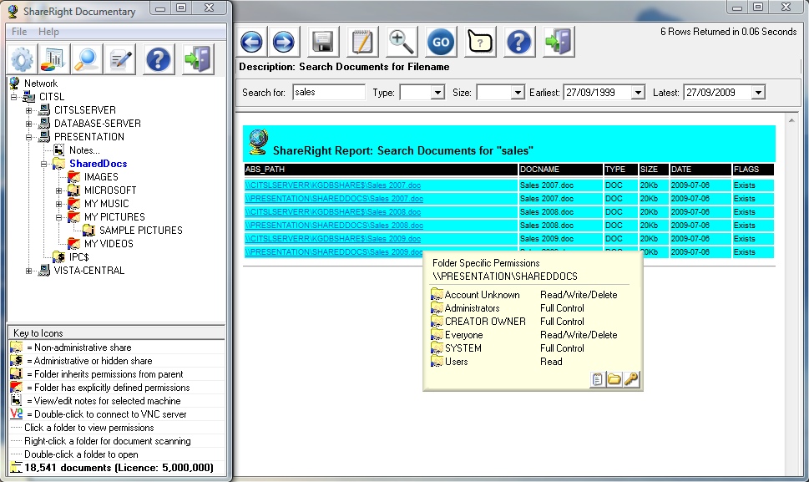Open the CITSLSERVERR Sales 2007.doc link
Screen dimensions: 809x482
coord(333,185)
